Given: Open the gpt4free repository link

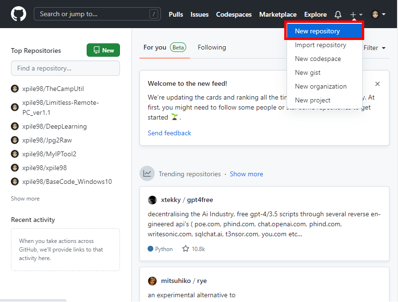Looking at the screenshot, I should (200, 200).
